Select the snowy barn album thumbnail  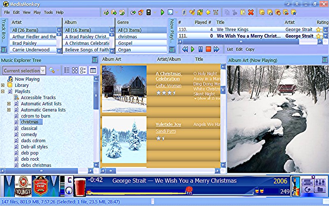click(124, 89)
